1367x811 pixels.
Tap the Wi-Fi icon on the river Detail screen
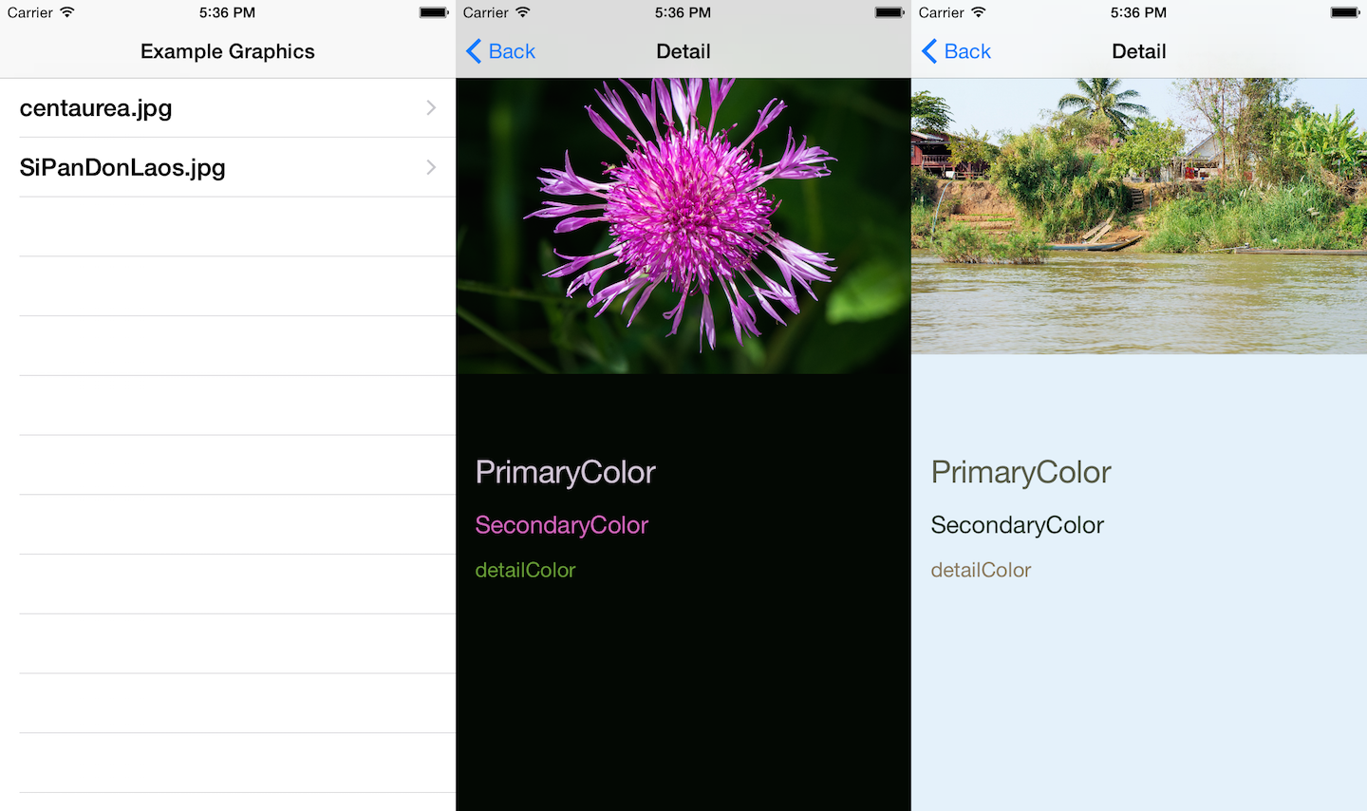978,12
